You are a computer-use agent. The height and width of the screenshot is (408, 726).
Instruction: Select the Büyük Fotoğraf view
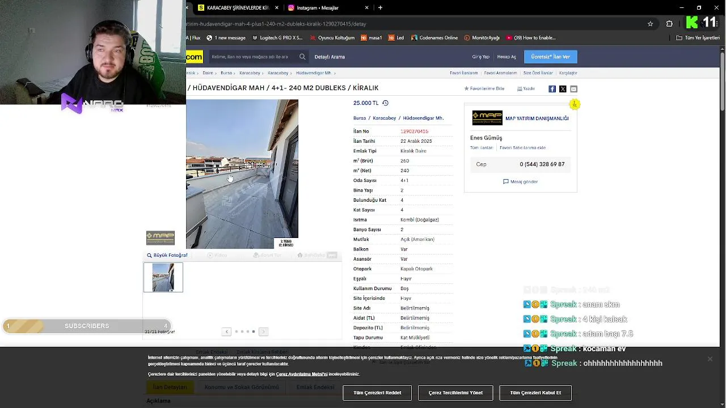167,255
